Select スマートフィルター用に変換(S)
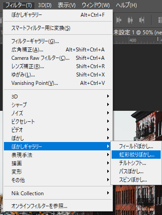 [x=58, y=28]
